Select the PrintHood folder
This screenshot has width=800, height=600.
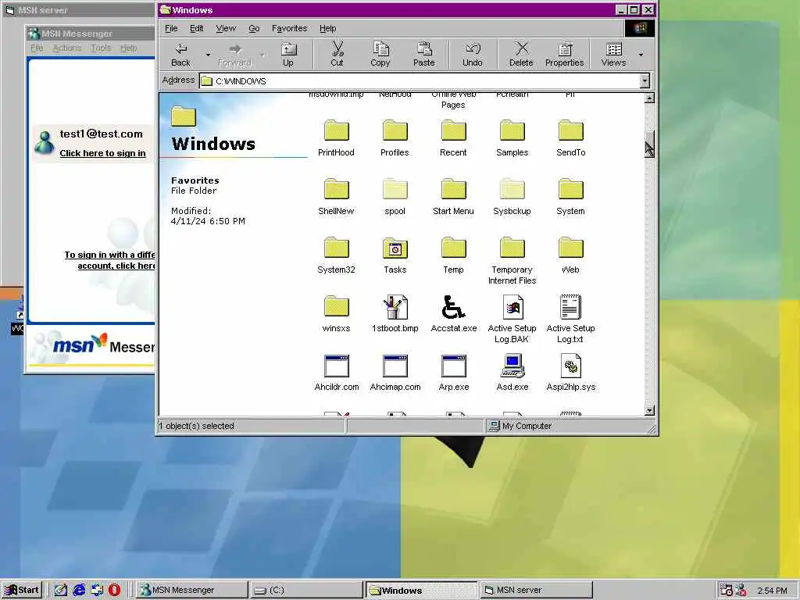coord(336,137)
